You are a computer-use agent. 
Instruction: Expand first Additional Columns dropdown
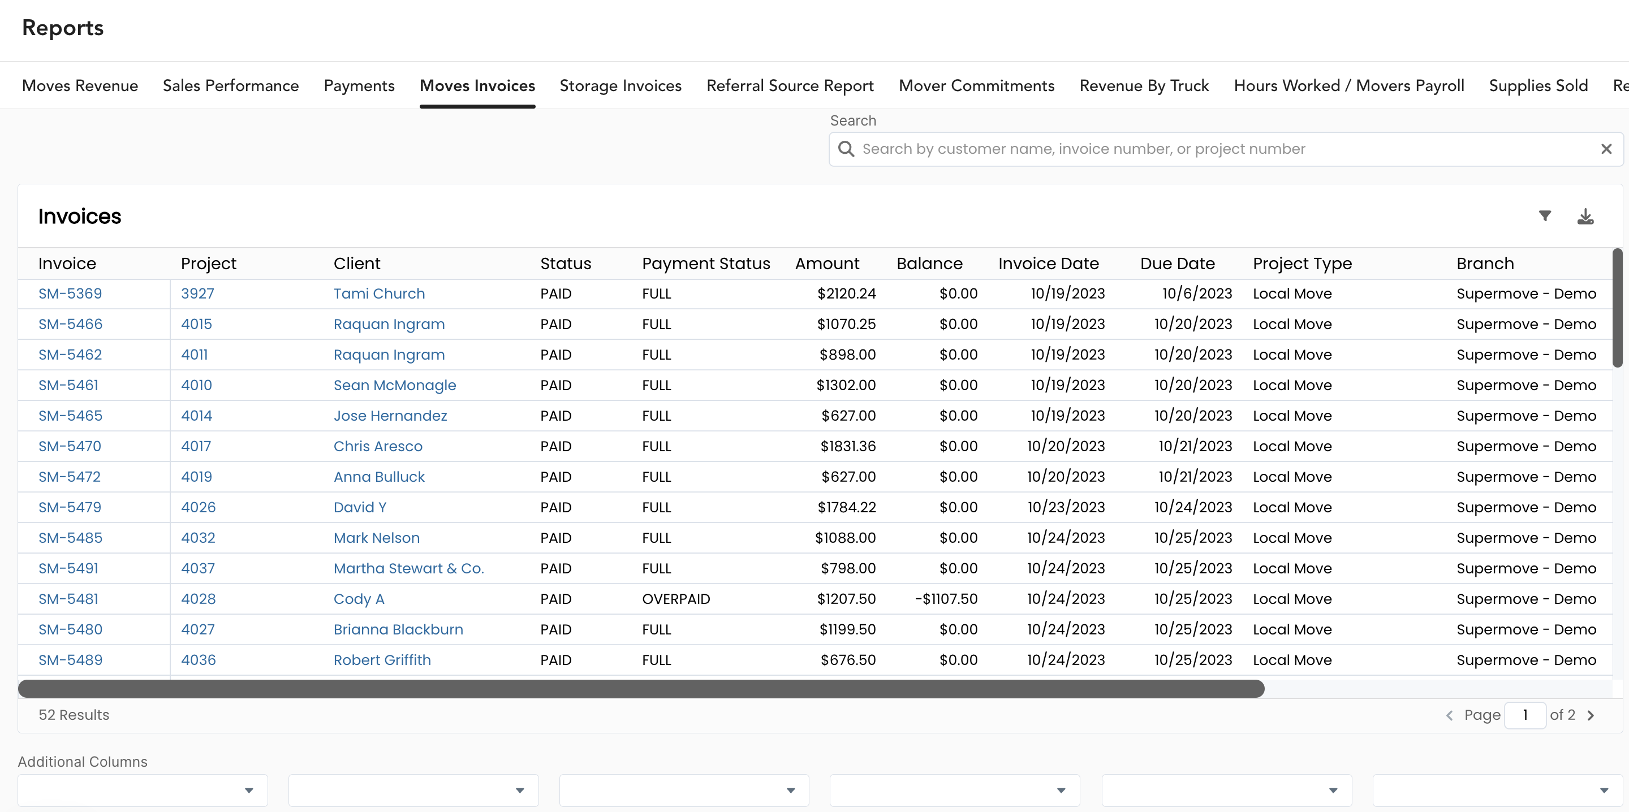coord(143,791)
